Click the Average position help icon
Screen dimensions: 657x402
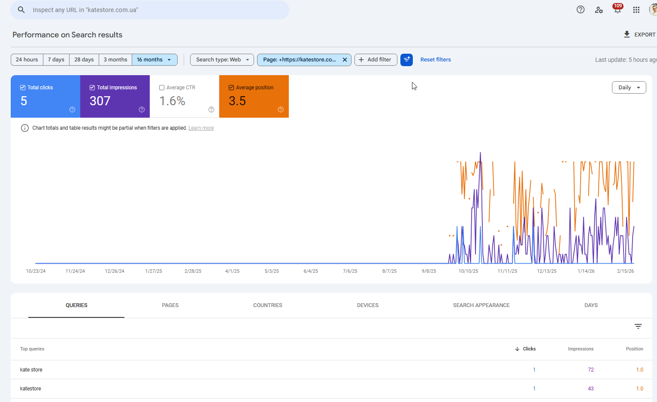[x=281, y=110]
